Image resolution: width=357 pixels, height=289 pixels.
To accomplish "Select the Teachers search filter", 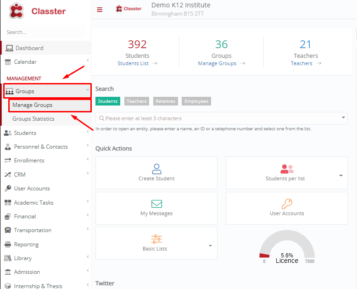I will coord(137,101).
